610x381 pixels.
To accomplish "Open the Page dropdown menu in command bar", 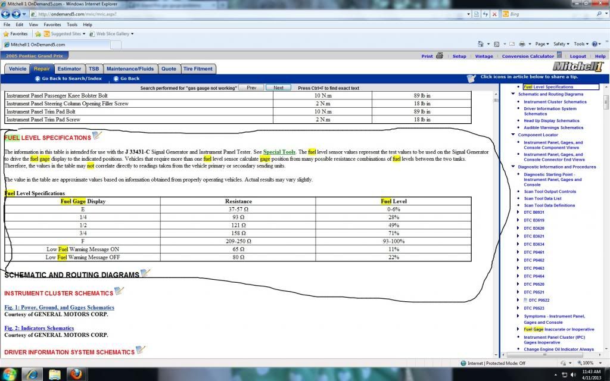I will (x=542, y=44).
